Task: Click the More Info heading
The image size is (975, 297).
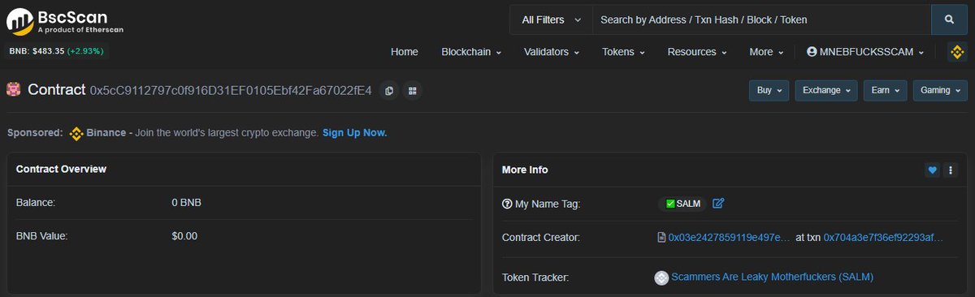Action: (x=525, y=170)
